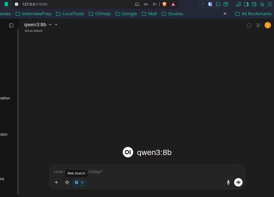Open the chat controls sliders icon
The height and width of the screenshot is (197, 274).
(x=258, y=25)
